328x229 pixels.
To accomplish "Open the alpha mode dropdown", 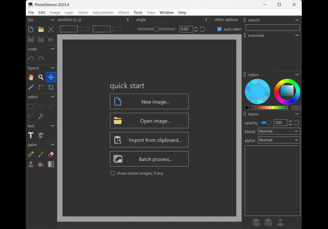I will [278, 140].
